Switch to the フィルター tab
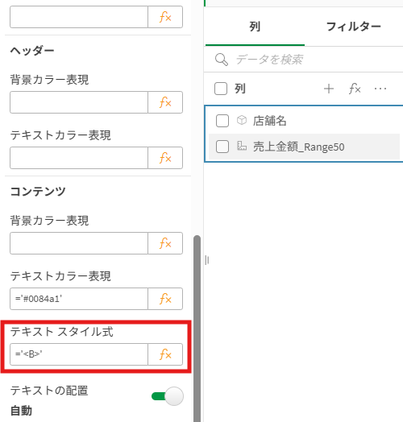The height and width of the screenshot is (422, 403). tap(354, 27)
